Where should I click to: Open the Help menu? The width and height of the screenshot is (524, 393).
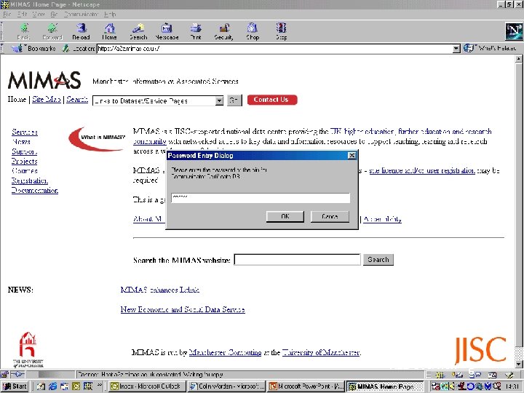point(110,15)
